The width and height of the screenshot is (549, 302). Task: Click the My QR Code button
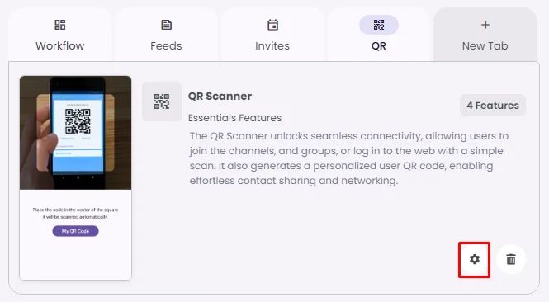(x=76, y=231)
